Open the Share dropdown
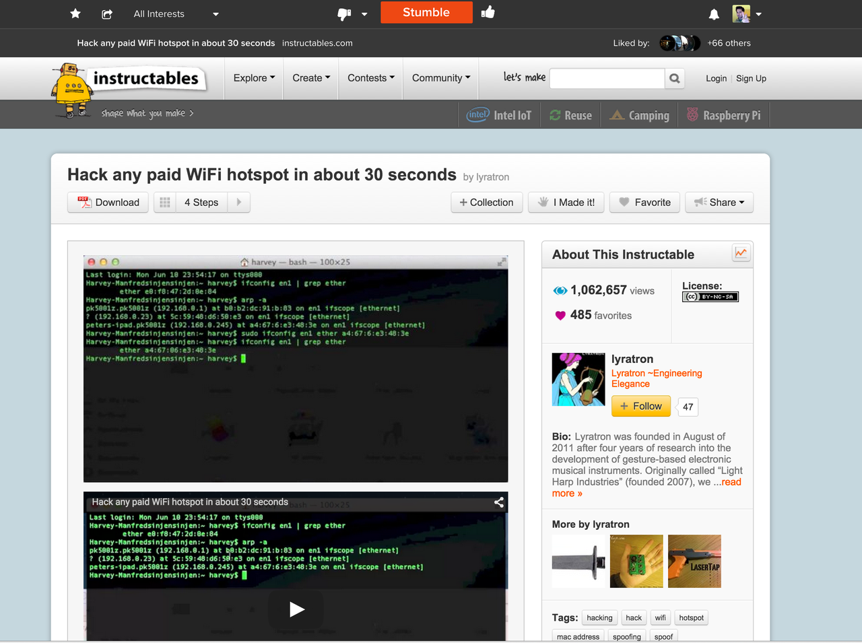The width and height of the screenshot is (862, 643). (x=719, y=203)
